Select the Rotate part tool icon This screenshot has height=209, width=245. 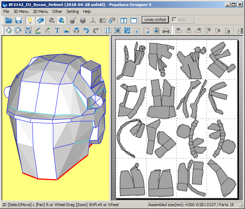click(x=18, y=31)
